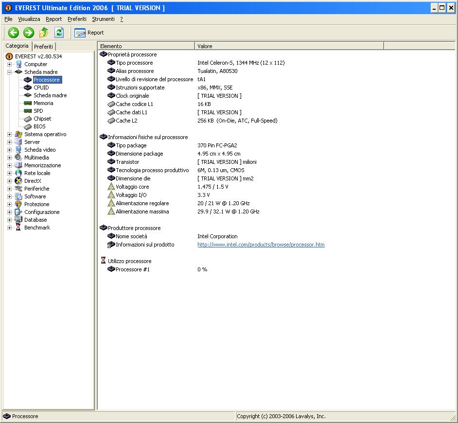Expand the Multimedia tree node
The height and width of the screenshot is (423, 458).
click(x=10, y=158)
